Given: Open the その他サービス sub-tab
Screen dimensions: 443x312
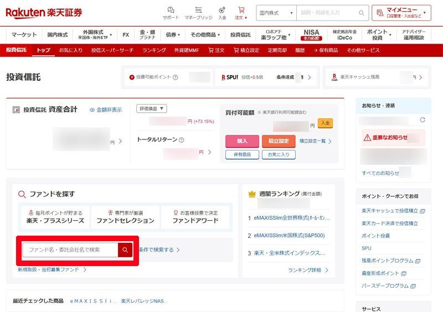Looking at the screenshot, I should [x=363, y=50].
